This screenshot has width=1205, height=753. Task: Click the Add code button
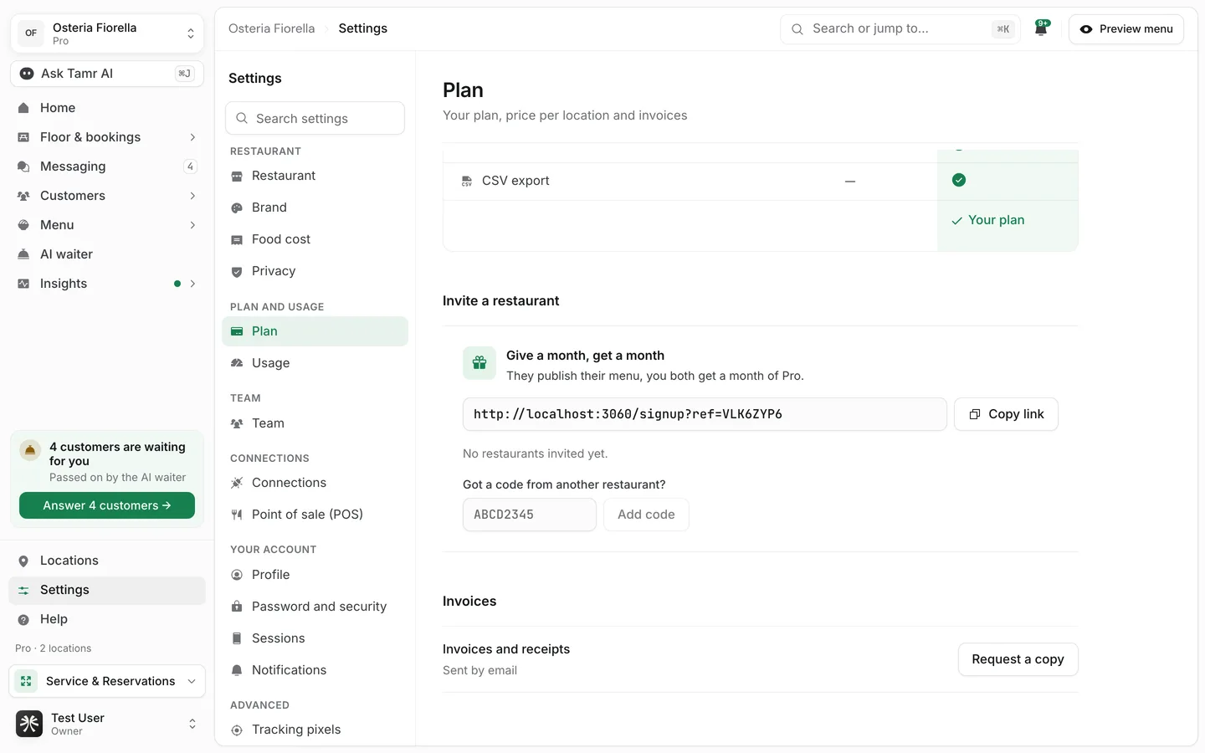click(x=646, y=515)
